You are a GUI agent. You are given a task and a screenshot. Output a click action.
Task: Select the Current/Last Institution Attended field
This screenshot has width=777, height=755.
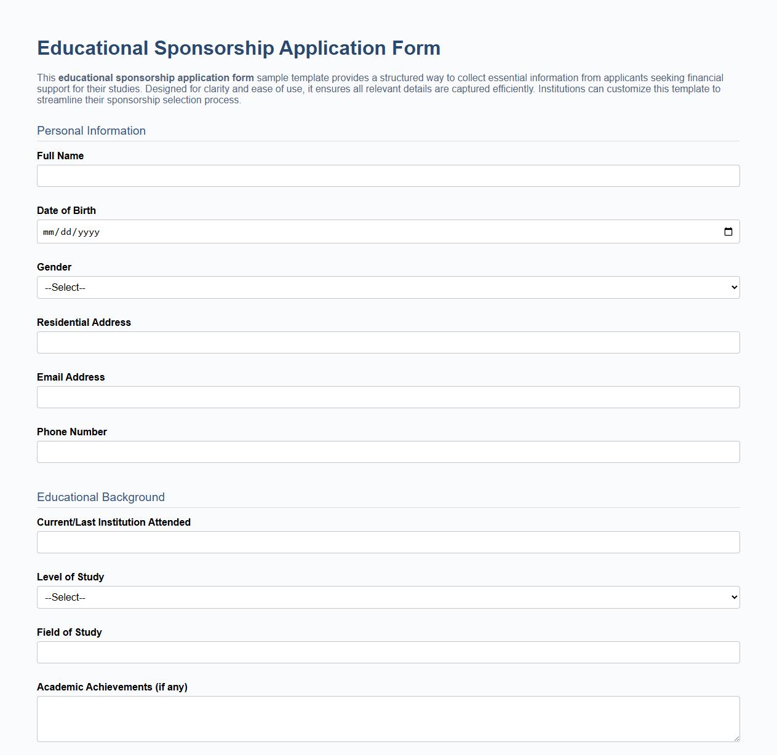(x=388, y=542)
